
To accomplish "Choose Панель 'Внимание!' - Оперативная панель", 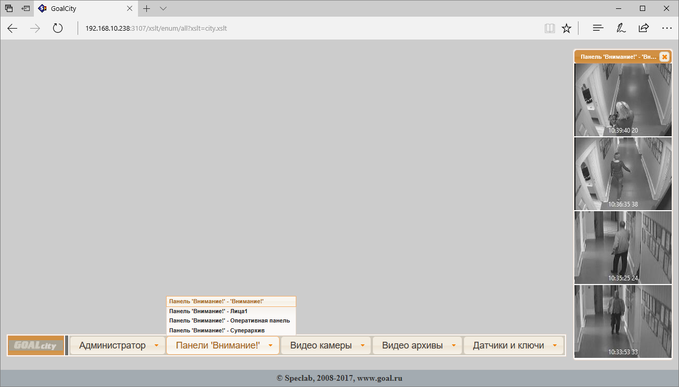I will (x=231, y=320).
